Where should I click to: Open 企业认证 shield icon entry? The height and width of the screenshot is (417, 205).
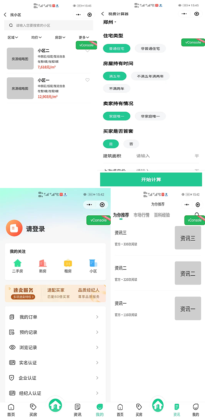pyautogui.click(x=12, y=378)
